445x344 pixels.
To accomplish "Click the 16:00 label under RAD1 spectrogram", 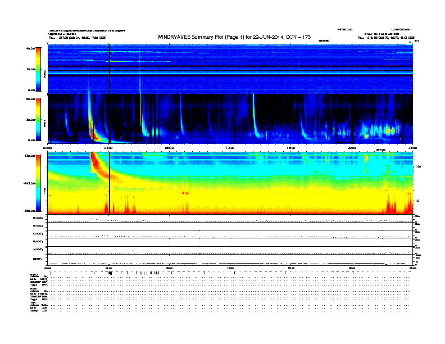I will point(291,148).
